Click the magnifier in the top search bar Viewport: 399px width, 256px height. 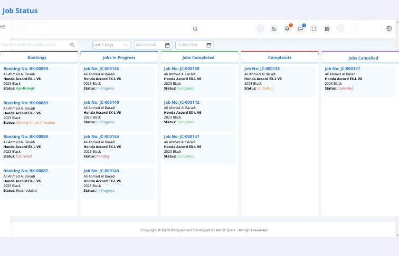(195, 28)
